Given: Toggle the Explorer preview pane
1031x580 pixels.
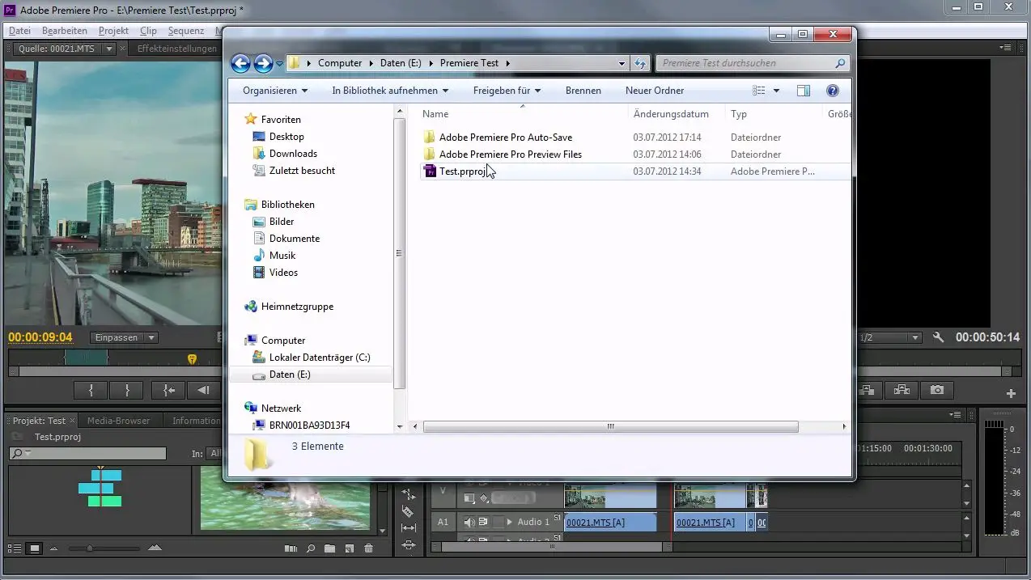Looking at the screenshot, I should [804, 91].
